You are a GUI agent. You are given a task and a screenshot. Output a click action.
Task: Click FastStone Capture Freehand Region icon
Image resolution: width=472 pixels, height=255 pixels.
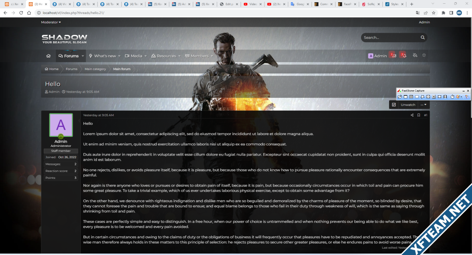coord(423,97)
